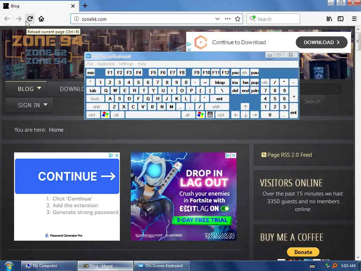Click the Windows Start orb
Screen dimensions: 361x271
click(9, 266)
